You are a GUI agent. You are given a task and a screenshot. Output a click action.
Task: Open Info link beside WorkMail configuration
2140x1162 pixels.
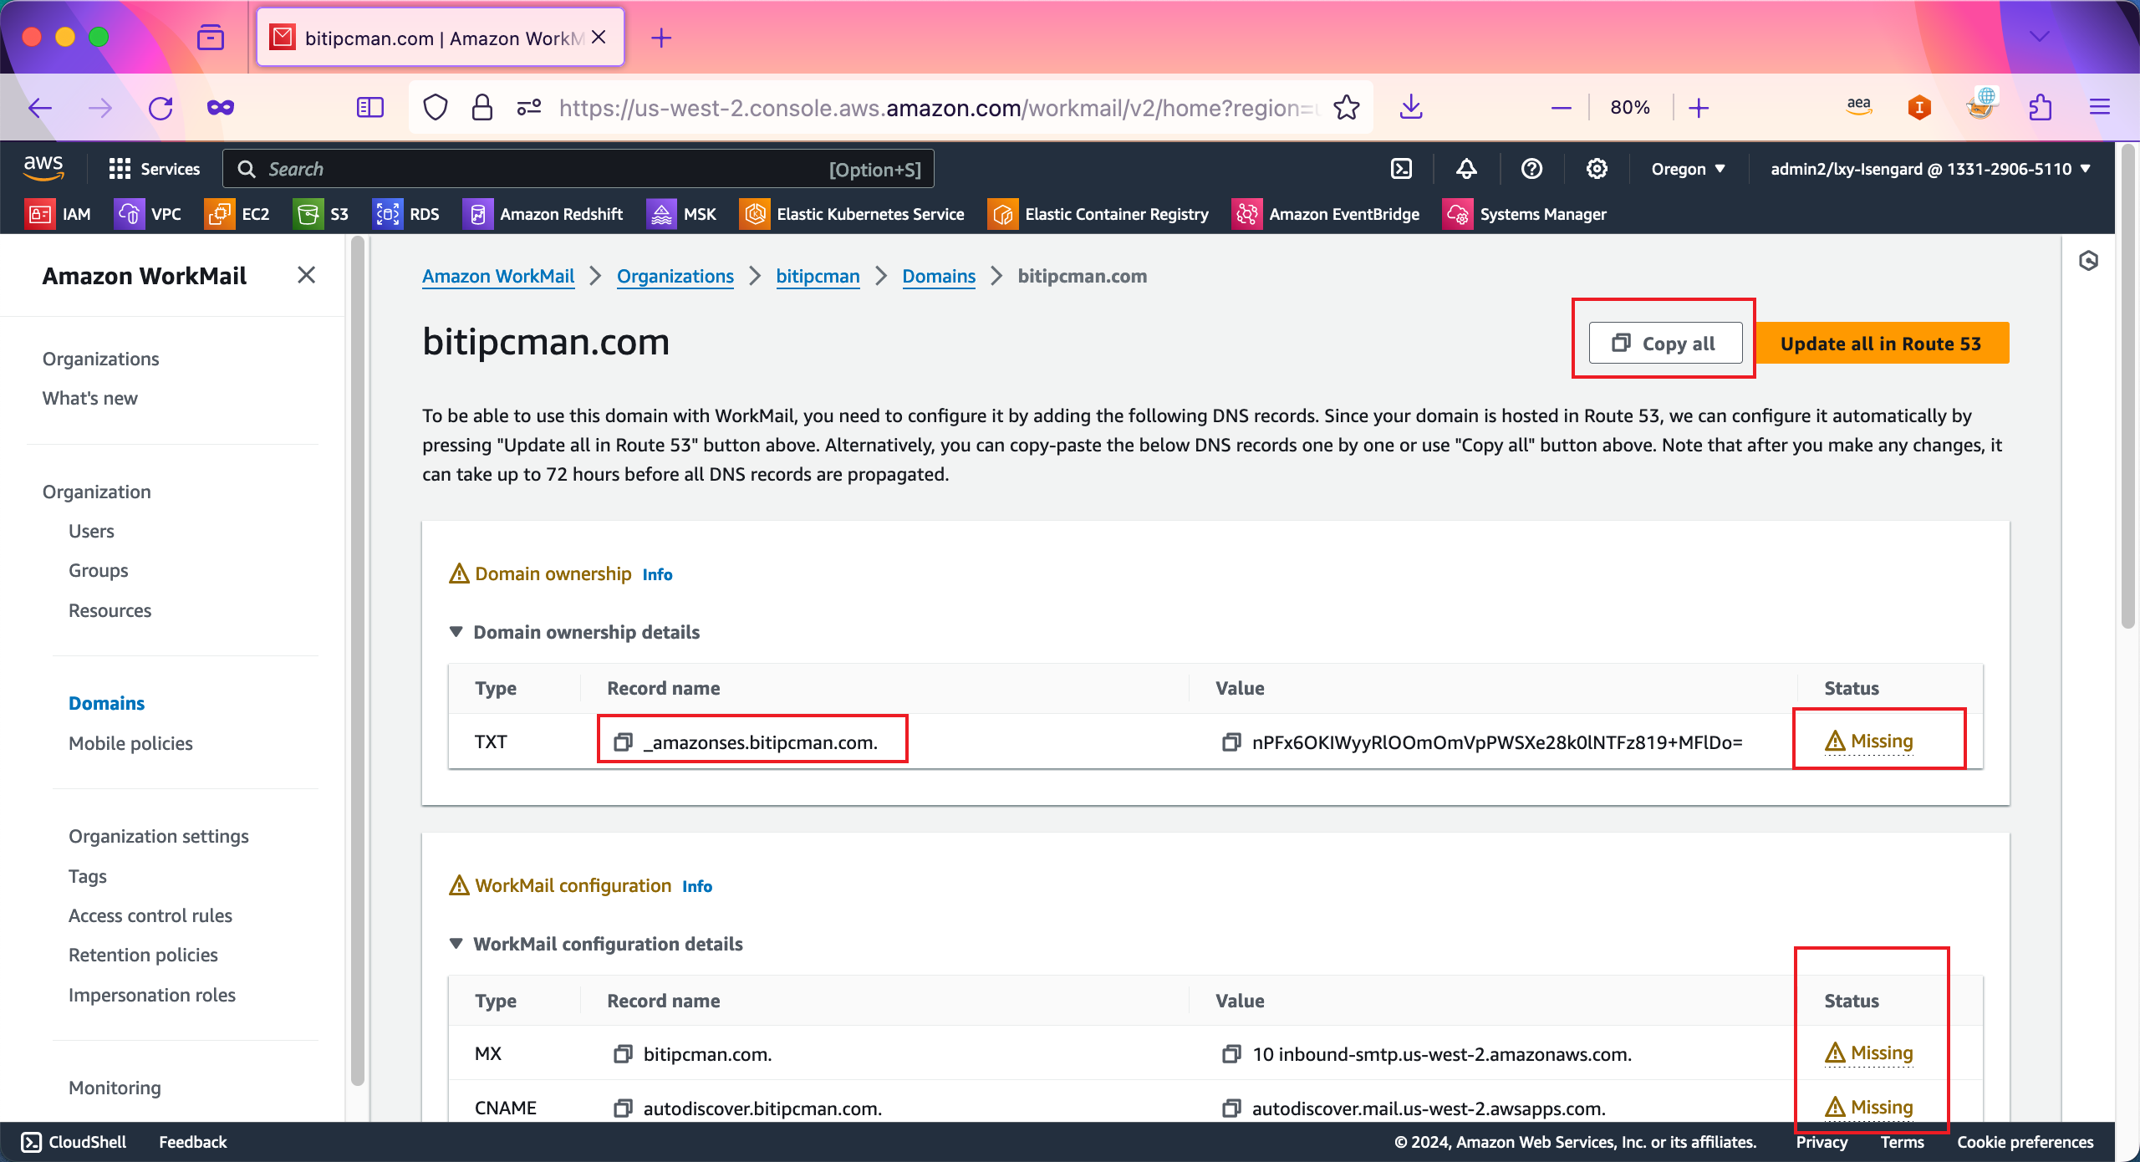click(697, 886)
